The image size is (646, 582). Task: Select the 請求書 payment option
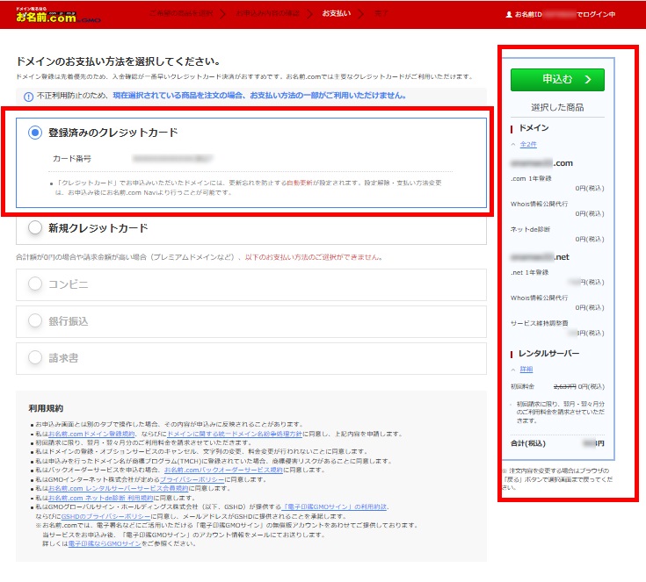[x=35, y=357]
